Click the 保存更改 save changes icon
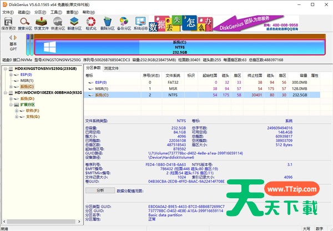 (x=8, y=23)
